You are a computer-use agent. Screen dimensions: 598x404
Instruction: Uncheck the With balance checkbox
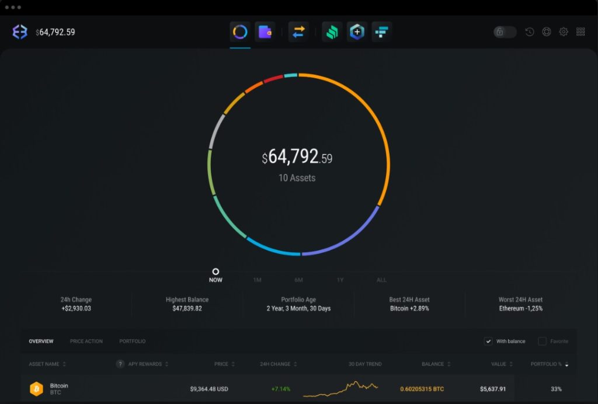[488, 342]
